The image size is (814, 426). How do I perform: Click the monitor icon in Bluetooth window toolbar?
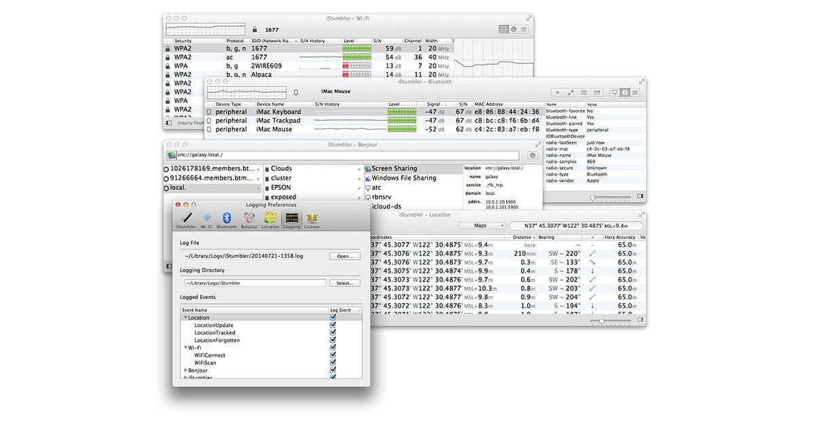615,92
